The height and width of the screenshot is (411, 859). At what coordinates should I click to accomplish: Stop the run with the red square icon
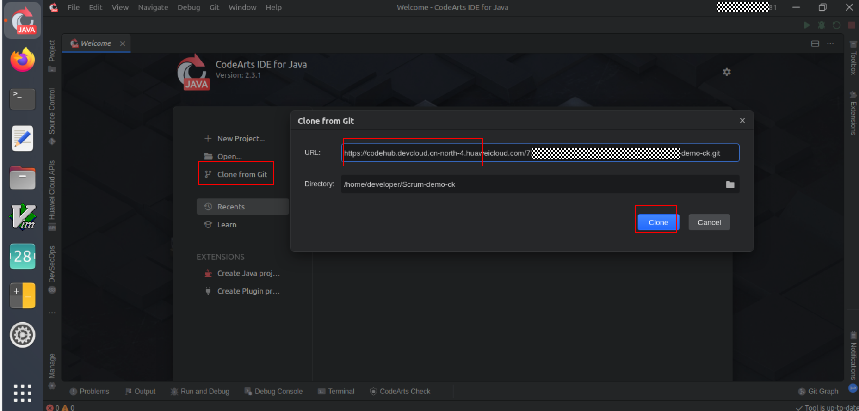(851, 25)
